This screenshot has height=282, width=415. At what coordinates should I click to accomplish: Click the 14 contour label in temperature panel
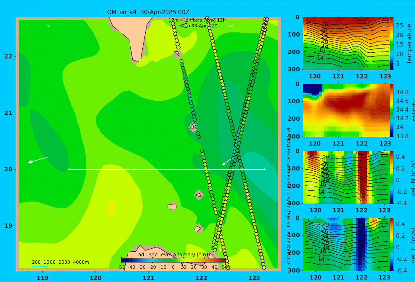coord(320,58)
